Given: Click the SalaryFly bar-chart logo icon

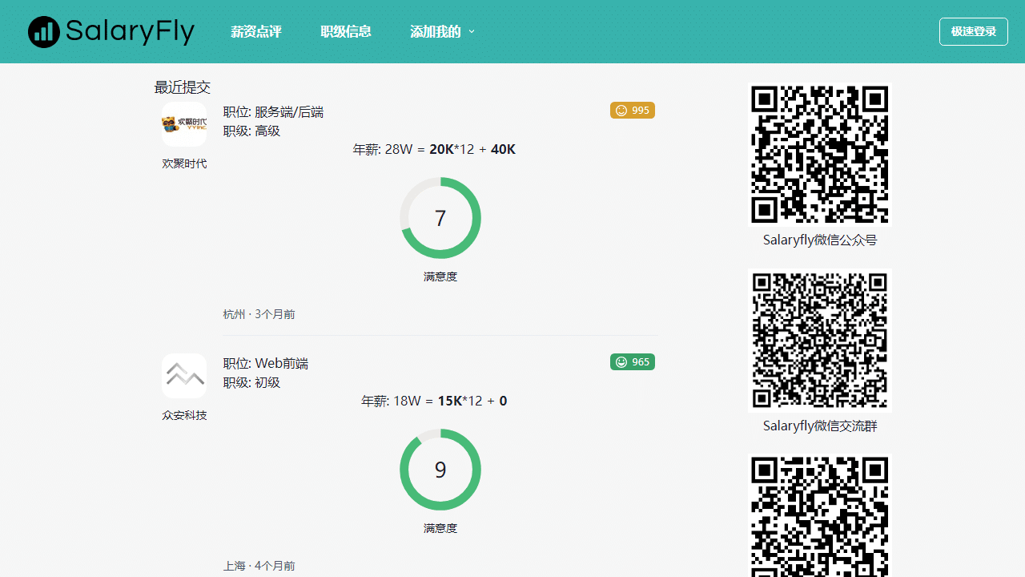Looking at the screenshot, I should click(44, 31).
